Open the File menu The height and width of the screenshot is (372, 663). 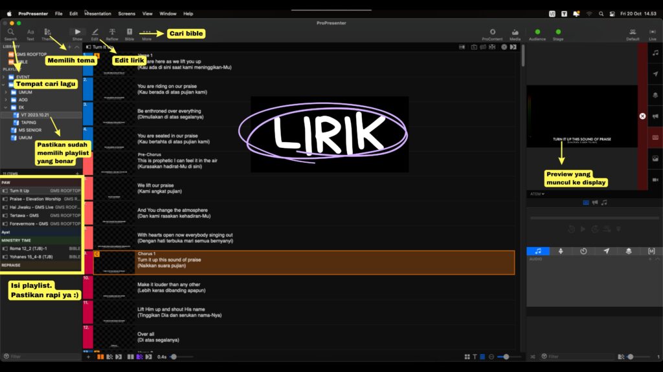coord(59,14)
